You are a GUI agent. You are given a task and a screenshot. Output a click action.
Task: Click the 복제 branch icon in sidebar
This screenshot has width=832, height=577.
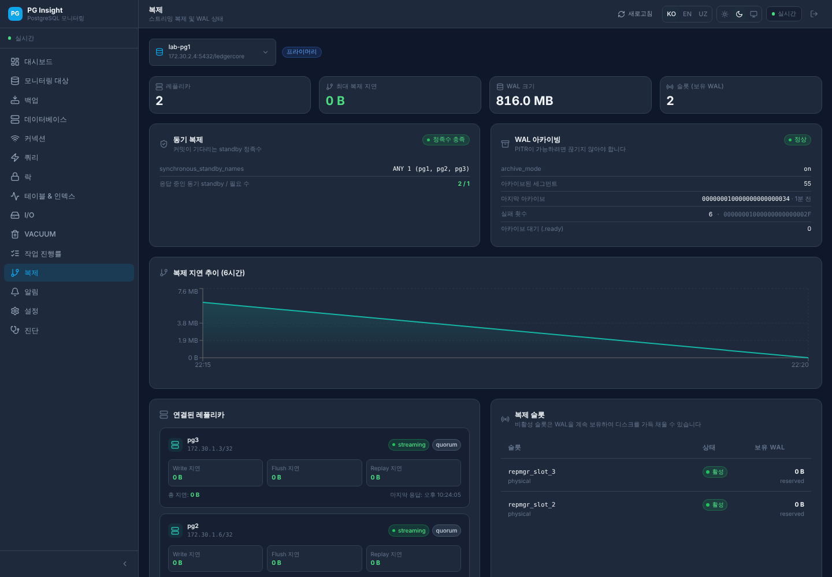[x=15, y=273]
